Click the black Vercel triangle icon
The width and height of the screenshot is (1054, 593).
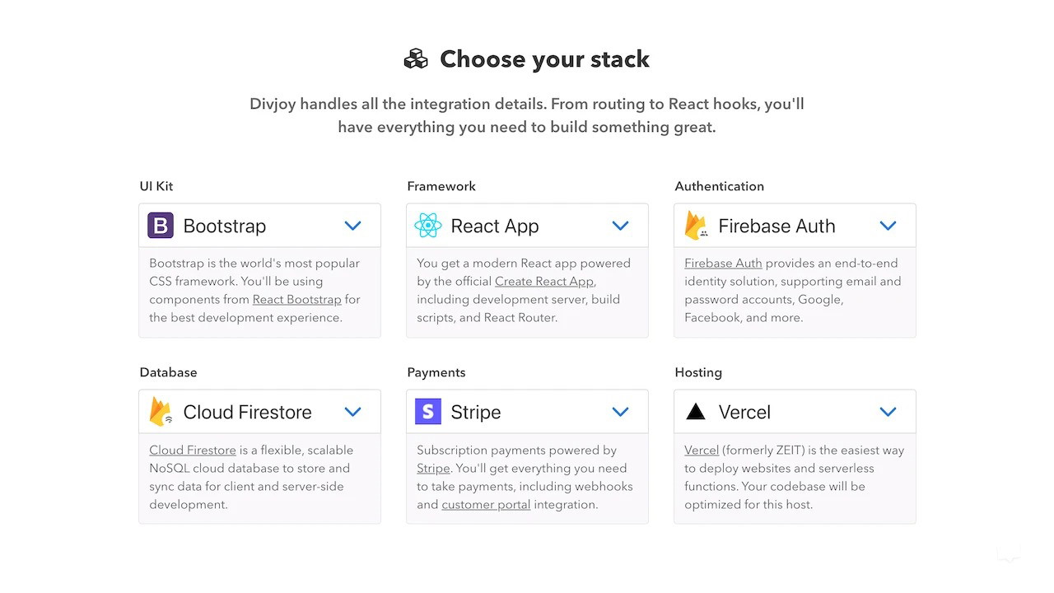pos(696,412)
